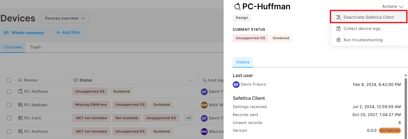Open the Devices overview dropdown
408x139 pixels.
[x=65, y=18]
